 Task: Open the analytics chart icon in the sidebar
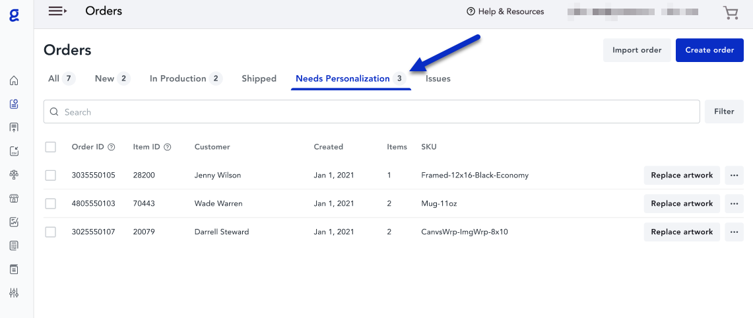(14, 222)
